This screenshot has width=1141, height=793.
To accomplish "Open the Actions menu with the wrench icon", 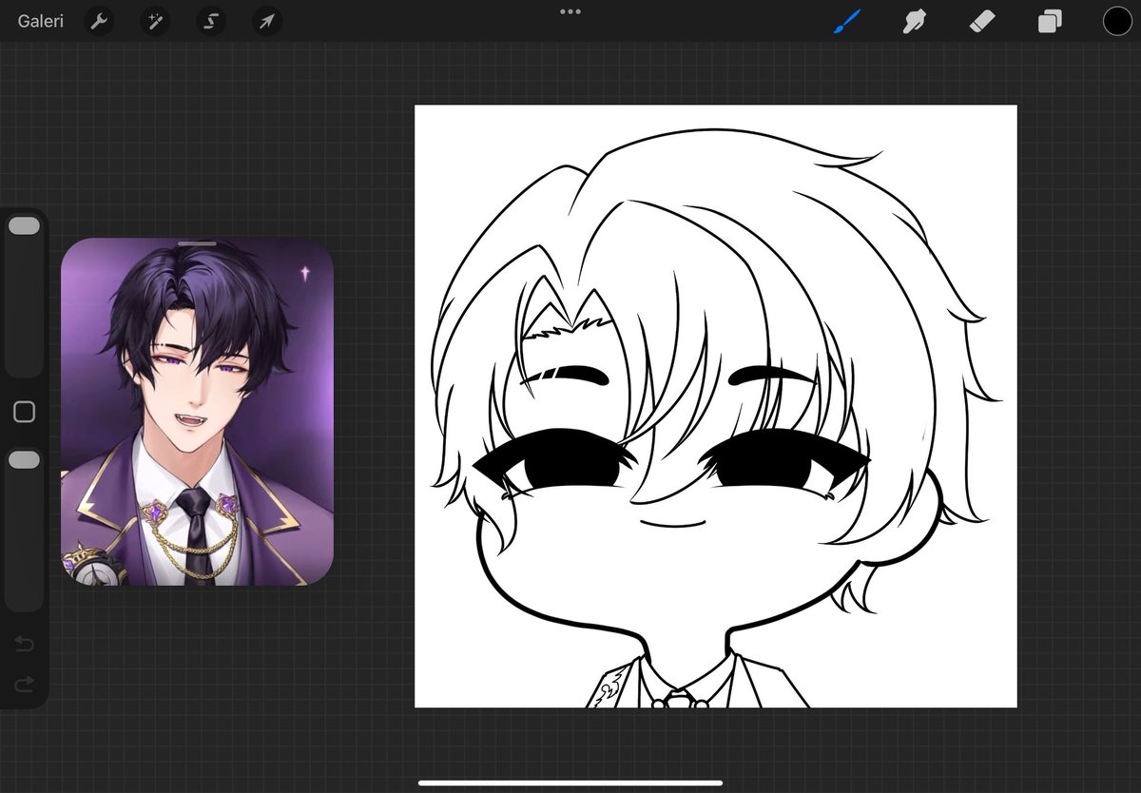I will [x=99, y=20].
